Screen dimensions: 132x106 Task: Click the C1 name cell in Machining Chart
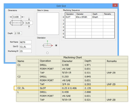27,65
